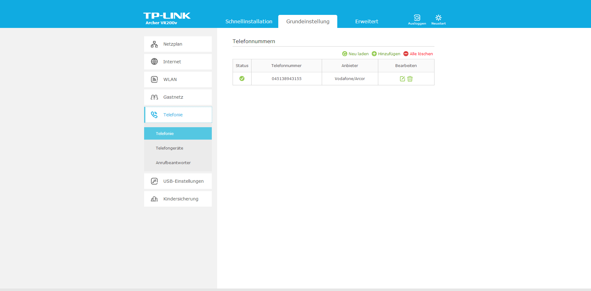Switch to the Erweitert tab
The width and height of the screenshot is (591, 291).
(x=366, y=21)
